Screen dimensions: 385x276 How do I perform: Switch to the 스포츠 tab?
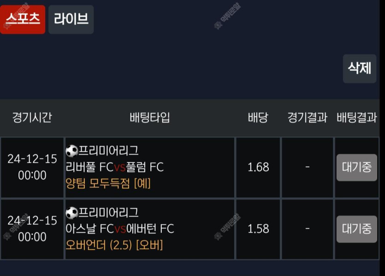[23, 19]
